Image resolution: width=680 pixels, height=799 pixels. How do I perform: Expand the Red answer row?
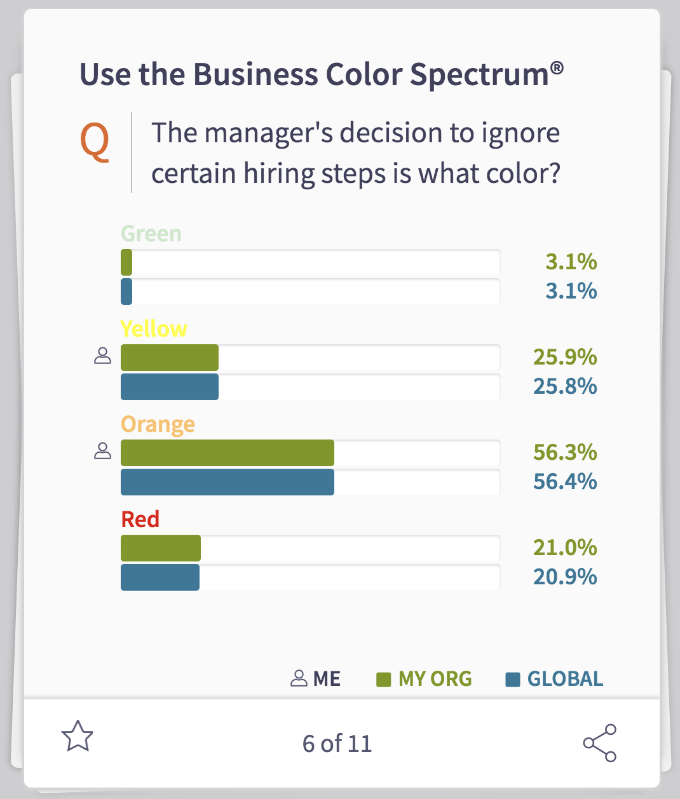pyautogui.click(x=140, y=519)
